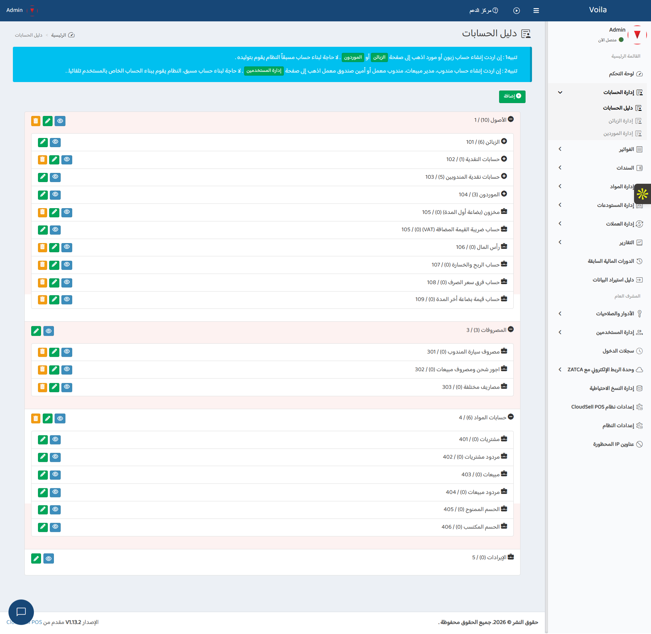
Task: Edit the حسابات المواد account group
Action: pyautogui.click(x=47, y=418)
